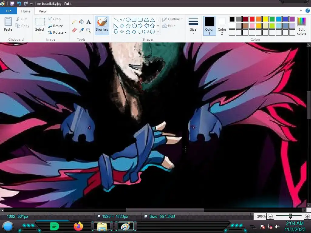Choose the Diamond shape
311x233 pixels.
click(122, 26)
